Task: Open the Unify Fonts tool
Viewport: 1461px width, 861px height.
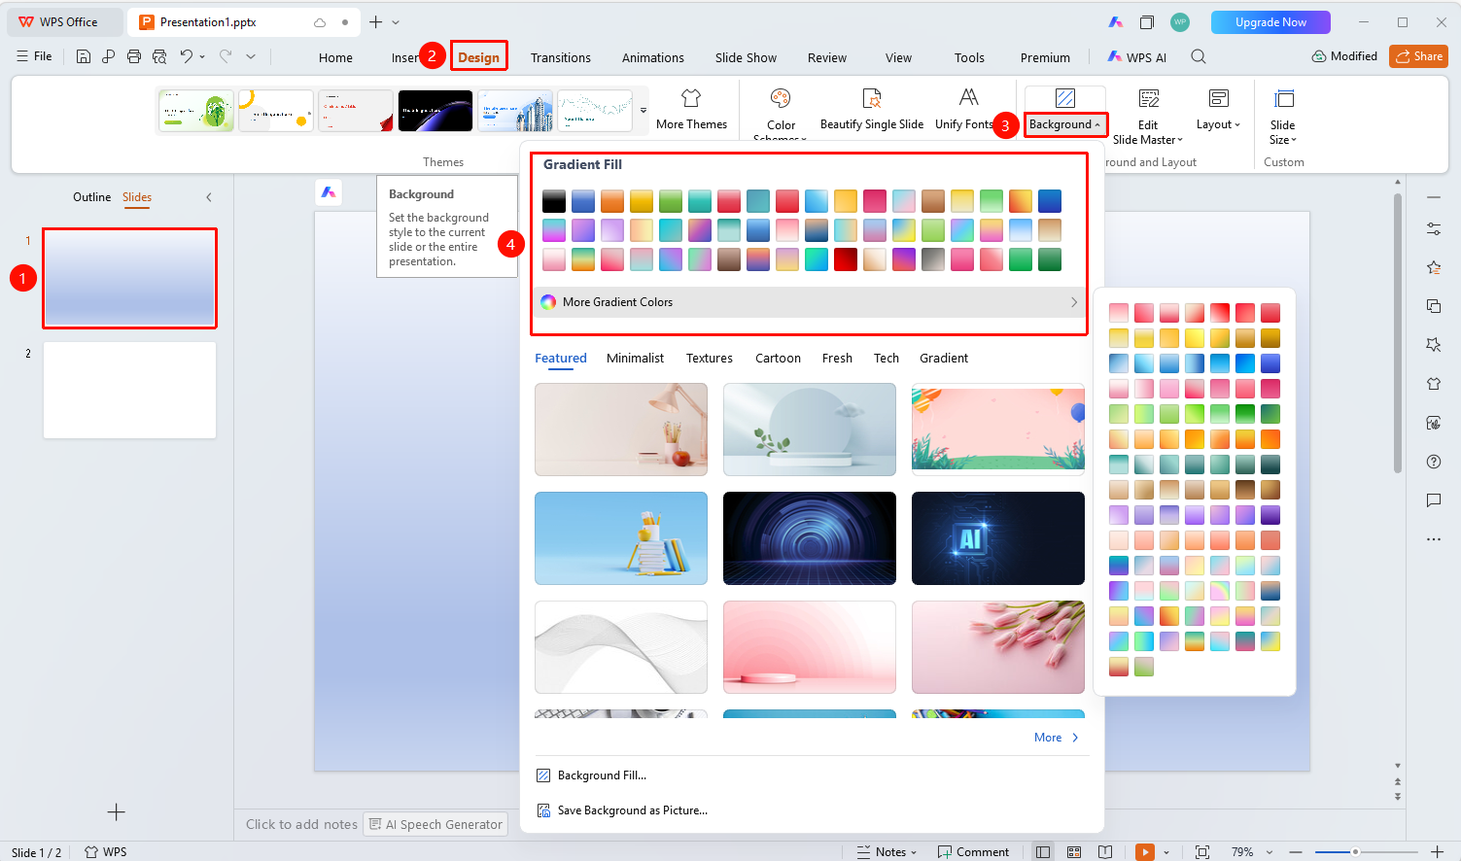Action: coord(967,110)
